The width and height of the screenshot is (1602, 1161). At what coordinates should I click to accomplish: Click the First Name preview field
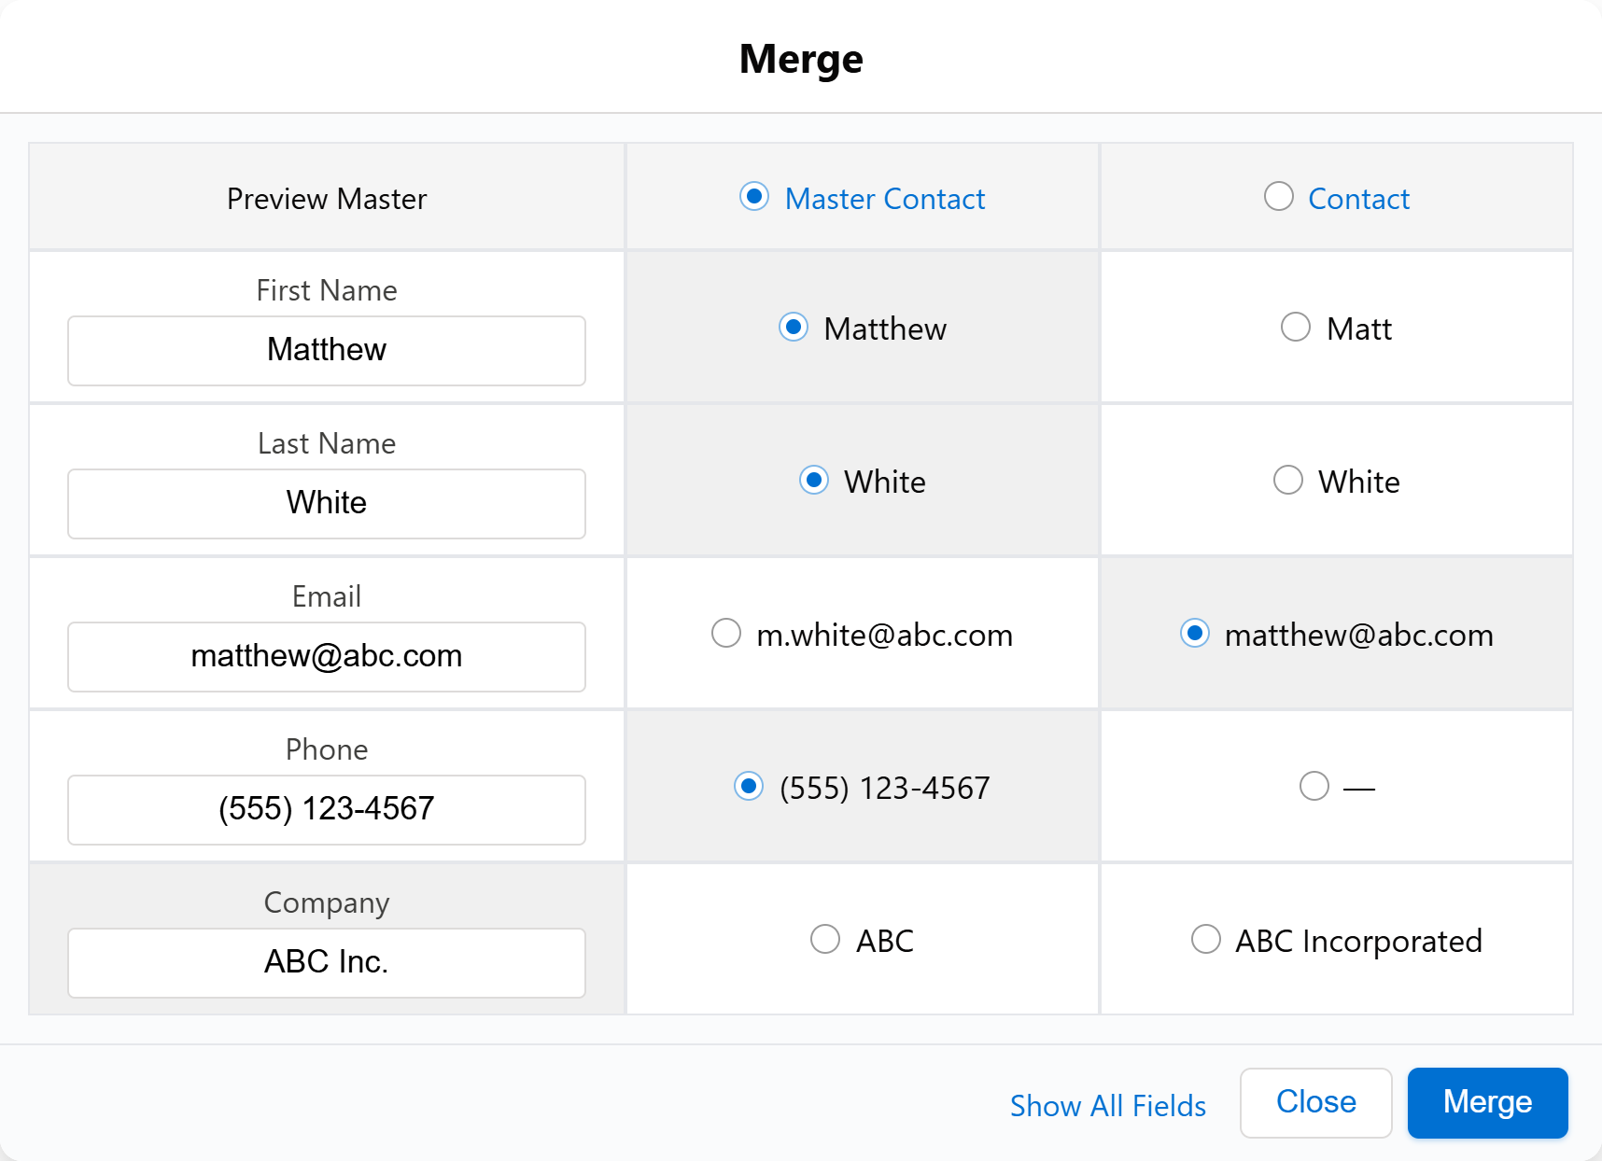pyautogui.click(x=326, y=351)
